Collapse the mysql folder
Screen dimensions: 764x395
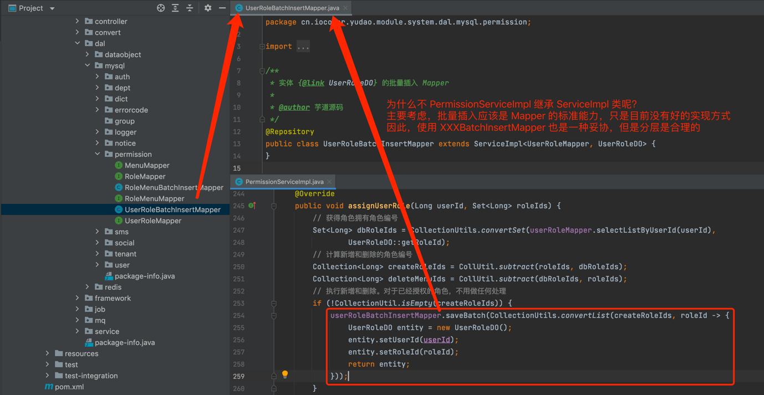[x=88, y=65]
